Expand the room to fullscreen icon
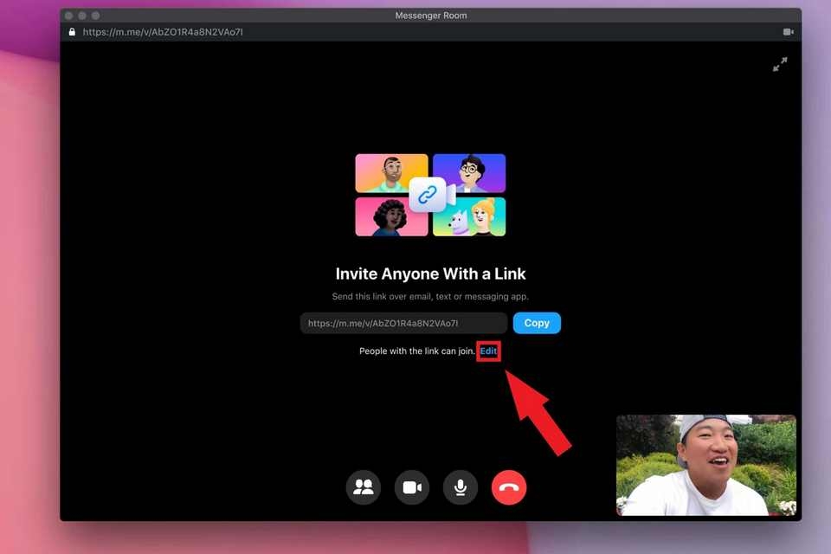The image size is (831, 554). pos(780,64)
